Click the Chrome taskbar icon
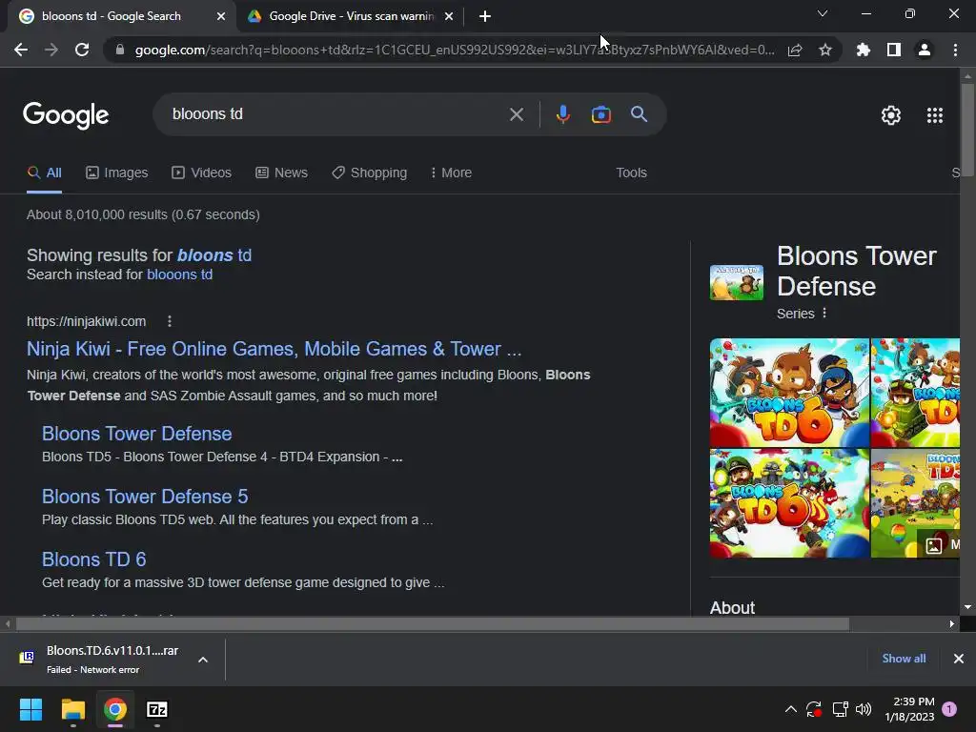This screenshot has width=976, height=732. coord(115,709)
